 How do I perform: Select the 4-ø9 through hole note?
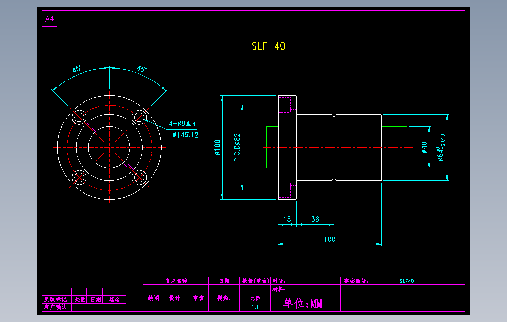click(183, 123)
